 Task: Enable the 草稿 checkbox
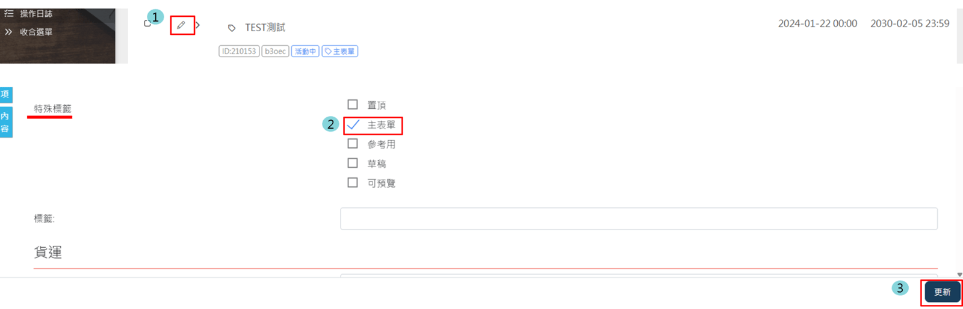353,163
